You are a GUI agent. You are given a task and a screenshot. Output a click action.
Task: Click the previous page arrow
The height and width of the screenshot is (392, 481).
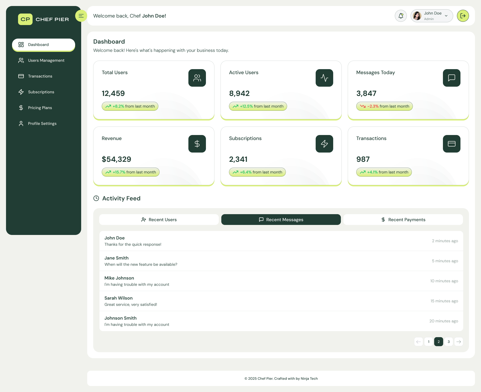418,342
